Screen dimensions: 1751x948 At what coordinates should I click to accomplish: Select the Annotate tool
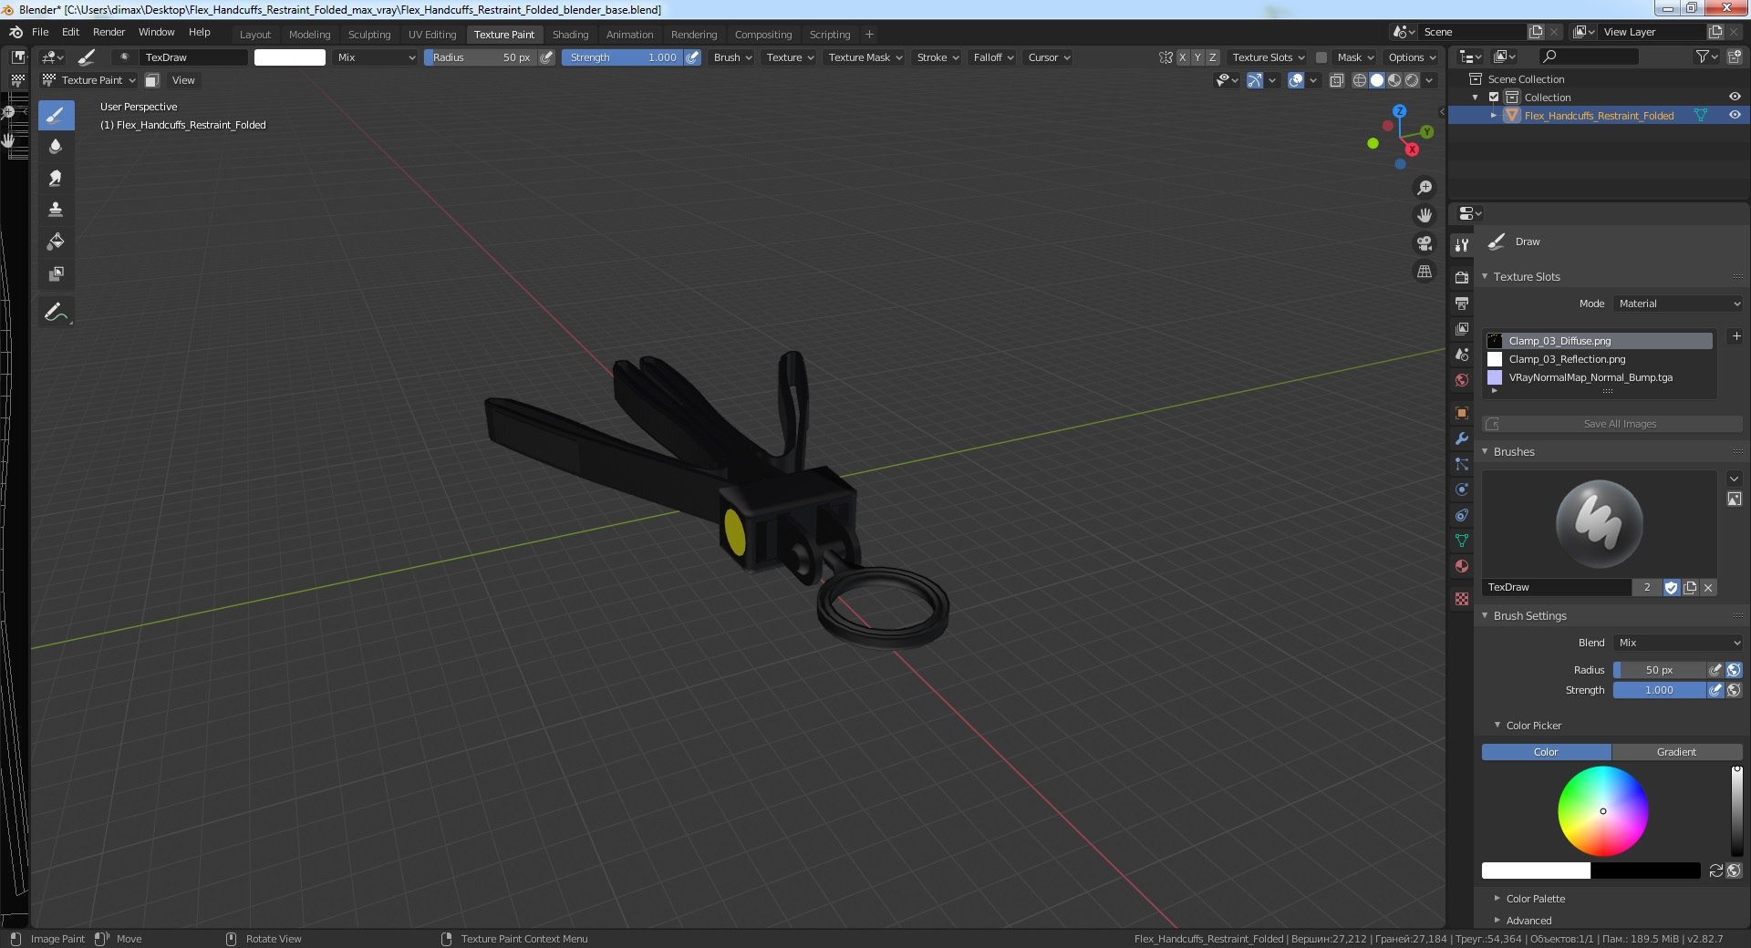coord(56,313)
